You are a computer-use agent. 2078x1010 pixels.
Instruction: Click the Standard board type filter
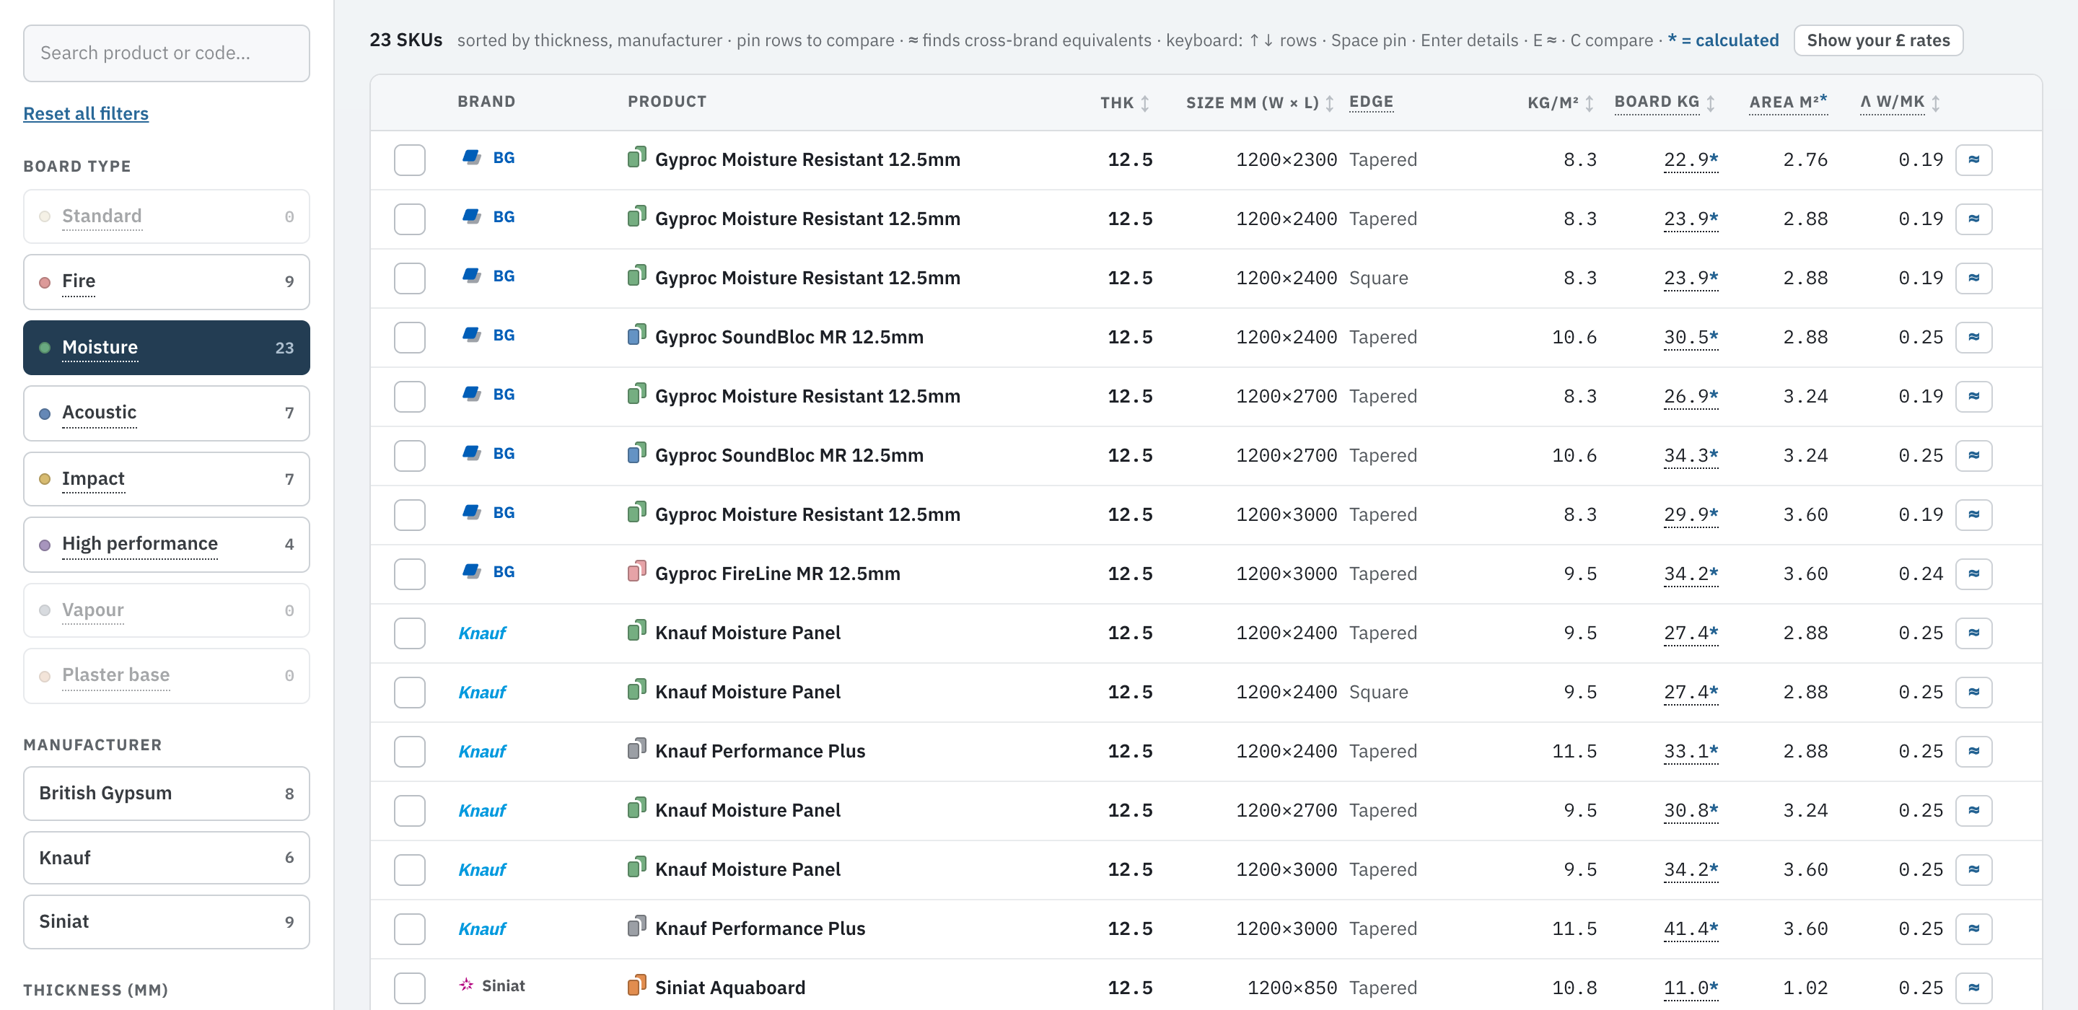pyautogui.click(x=166, y=216)
